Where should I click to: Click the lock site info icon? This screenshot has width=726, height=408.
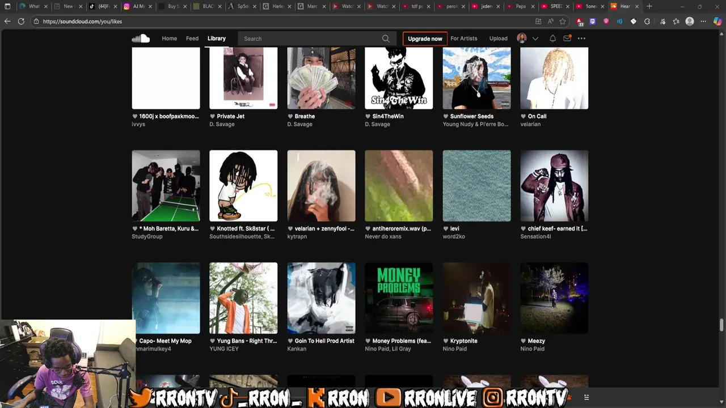[x=36, y=21]
